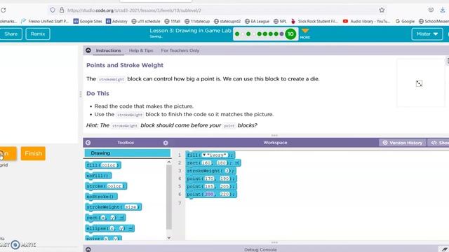Switch to the For Teachers Only tab

pyautogui.click(x=180, y=50)
